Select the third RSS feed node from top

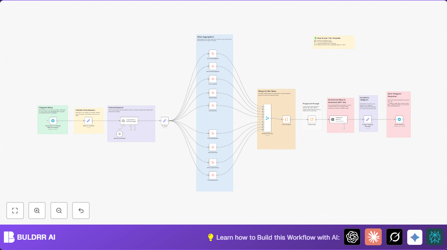pos(213,79)
